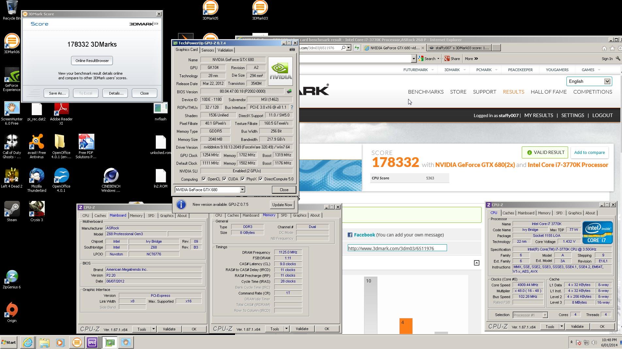
Task: Click Update Now for GPU-Z 0.7.5
Action: click(x=282, y=205)
